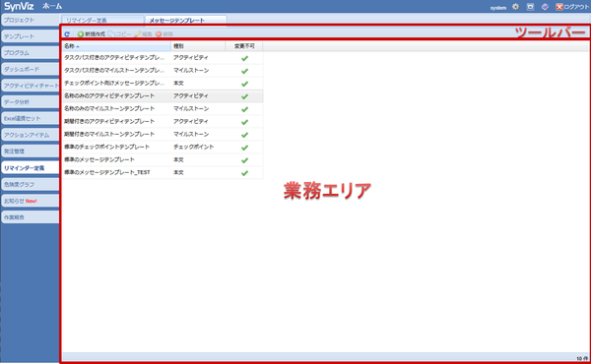Viewport: 591px width, 364px height.
Task: Open 発注管理 in the sidebar
Action: pos(31,151)
